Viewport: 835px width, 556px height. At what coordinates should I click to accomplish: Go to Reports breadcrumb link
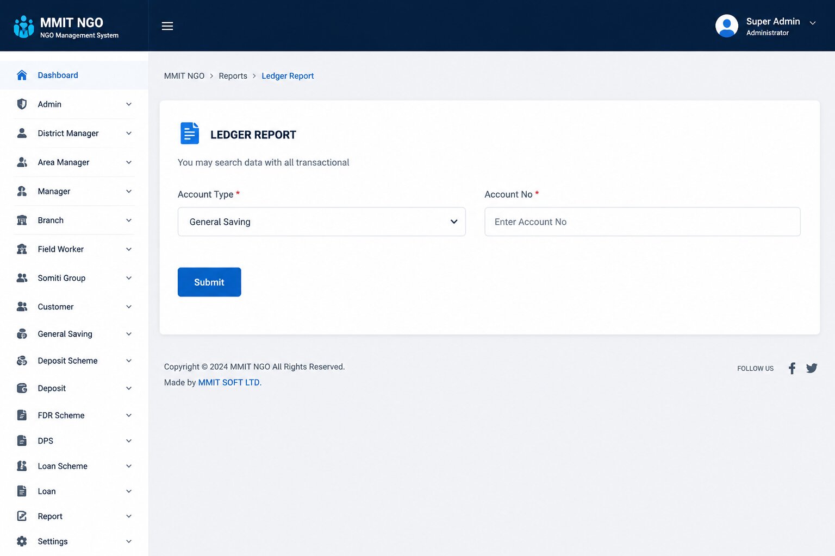(233, 76)
